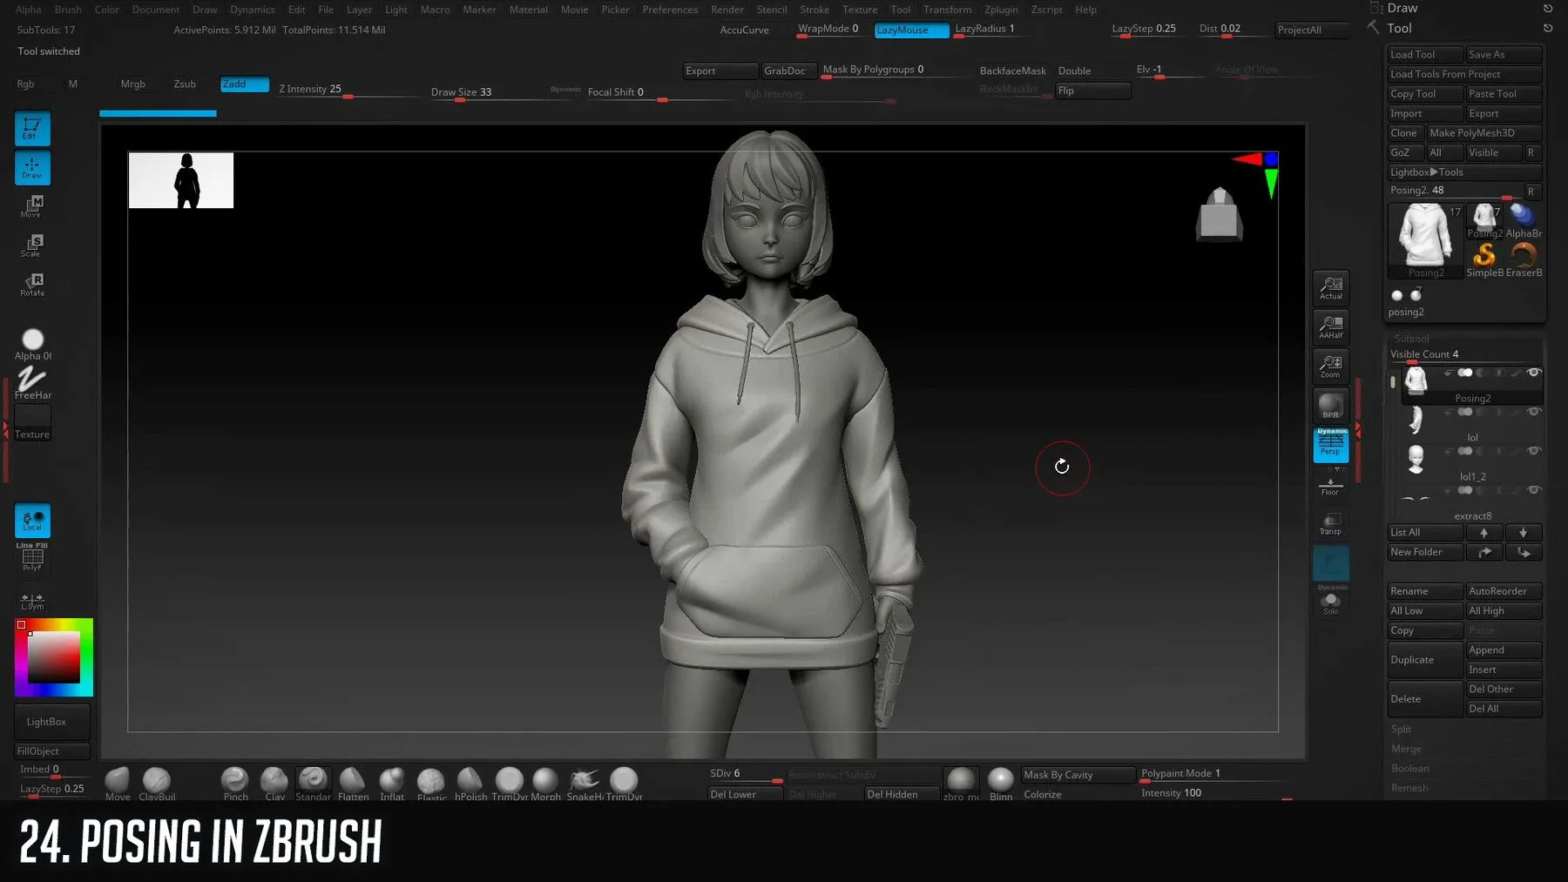Screen dimensions: 1568x882
Task: Choose the Scale transform tool
Action: click(x=32, y=246)
